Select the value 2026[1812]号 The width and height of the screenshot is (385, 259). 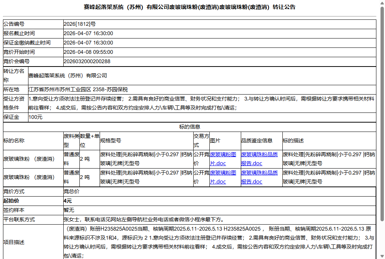(x=80, y=24)
